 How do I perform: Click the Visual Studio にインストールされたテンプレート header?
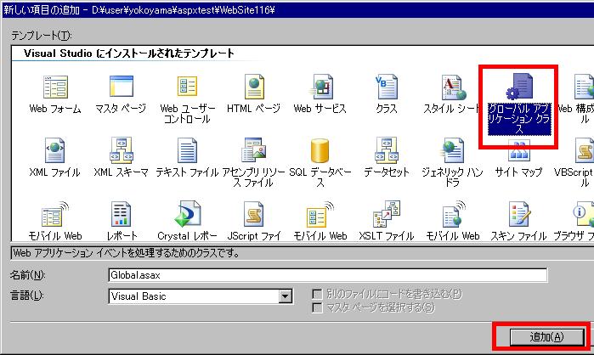point(129,54)
